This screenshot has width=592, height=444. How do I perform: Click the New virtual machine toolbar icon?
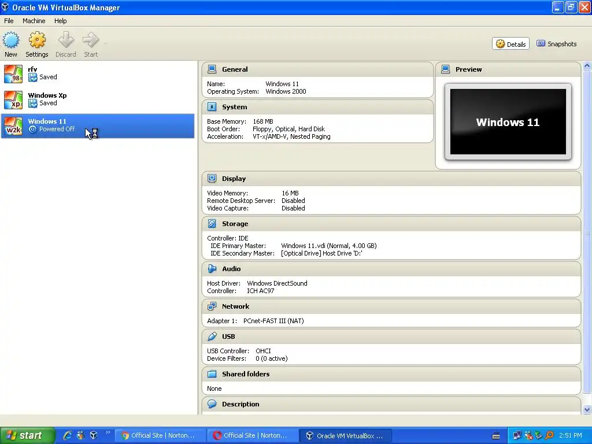tap(11, 40)
